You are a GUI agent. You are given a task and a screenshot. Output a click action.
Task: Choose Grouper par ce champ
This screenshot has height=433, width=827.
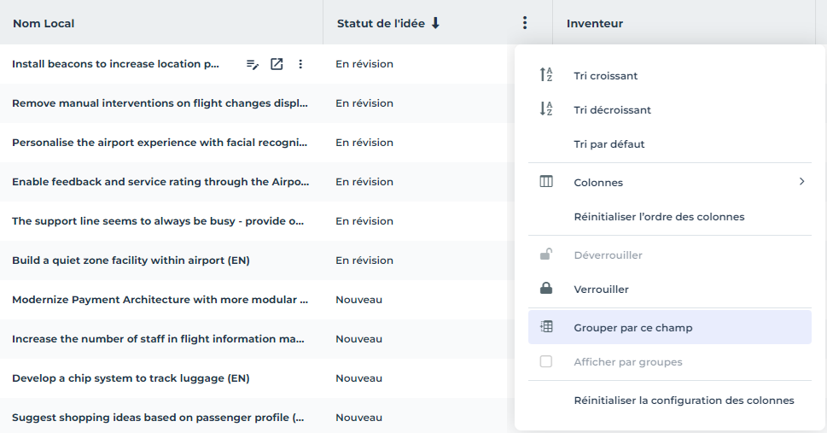[632, 328]
